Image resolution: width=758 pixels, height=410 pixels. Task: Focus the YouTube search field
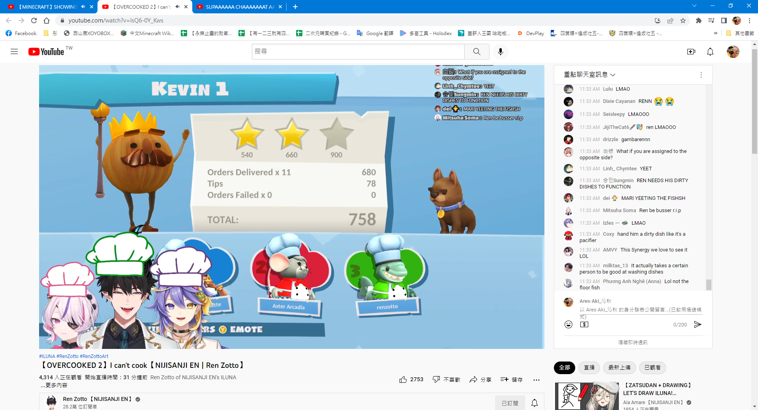(x=358, y=52)
